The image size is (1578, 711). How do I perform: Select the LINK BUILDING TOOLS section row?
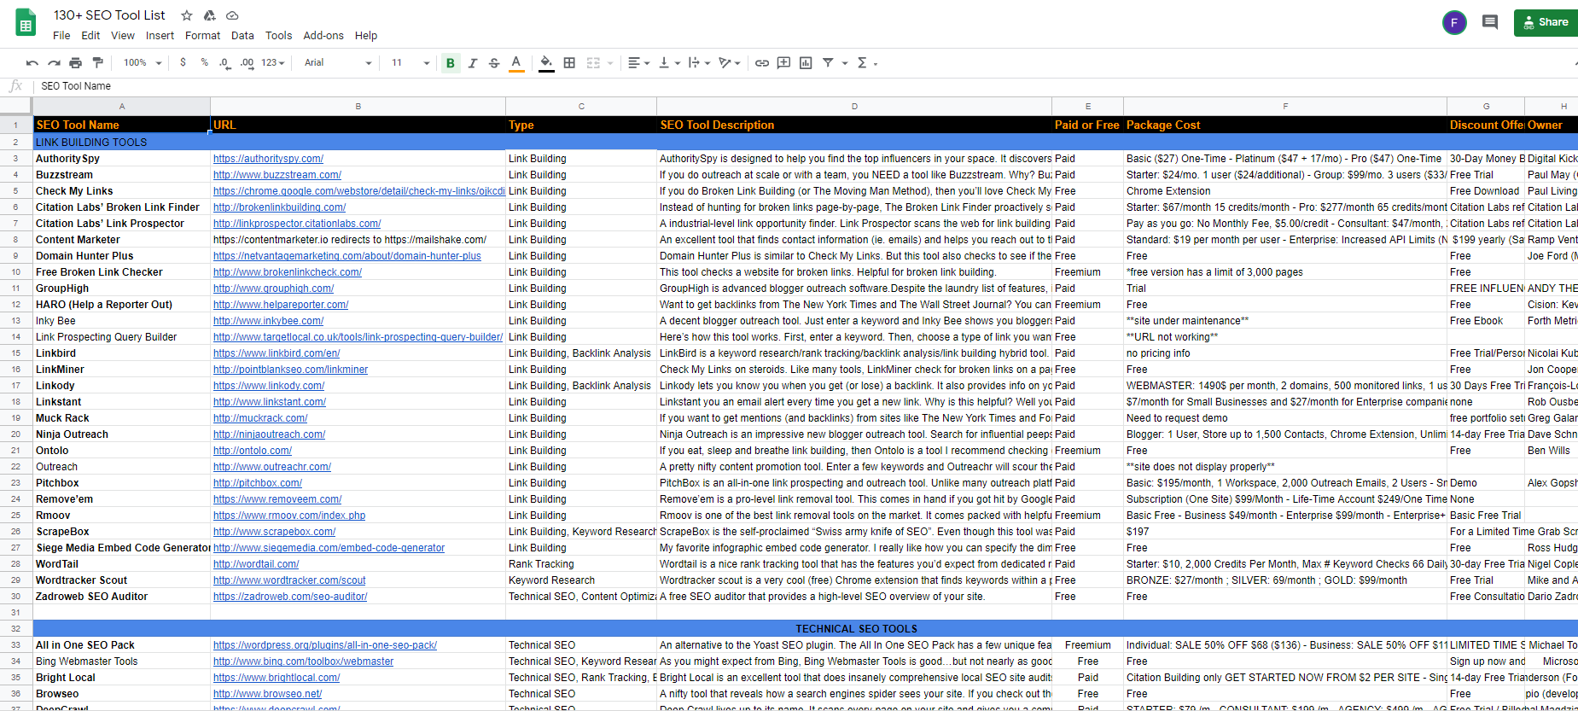tap(806, 143)
